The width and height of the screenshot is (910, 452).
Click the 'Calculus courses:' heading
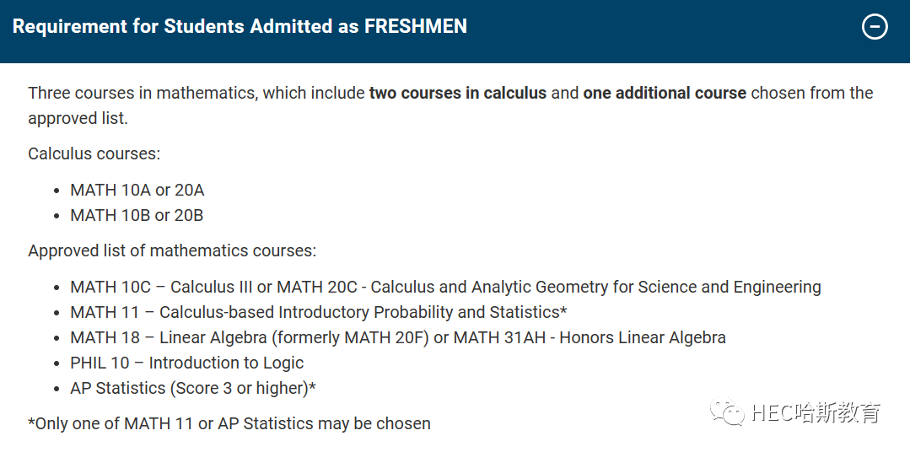click(x=94, y=153)
